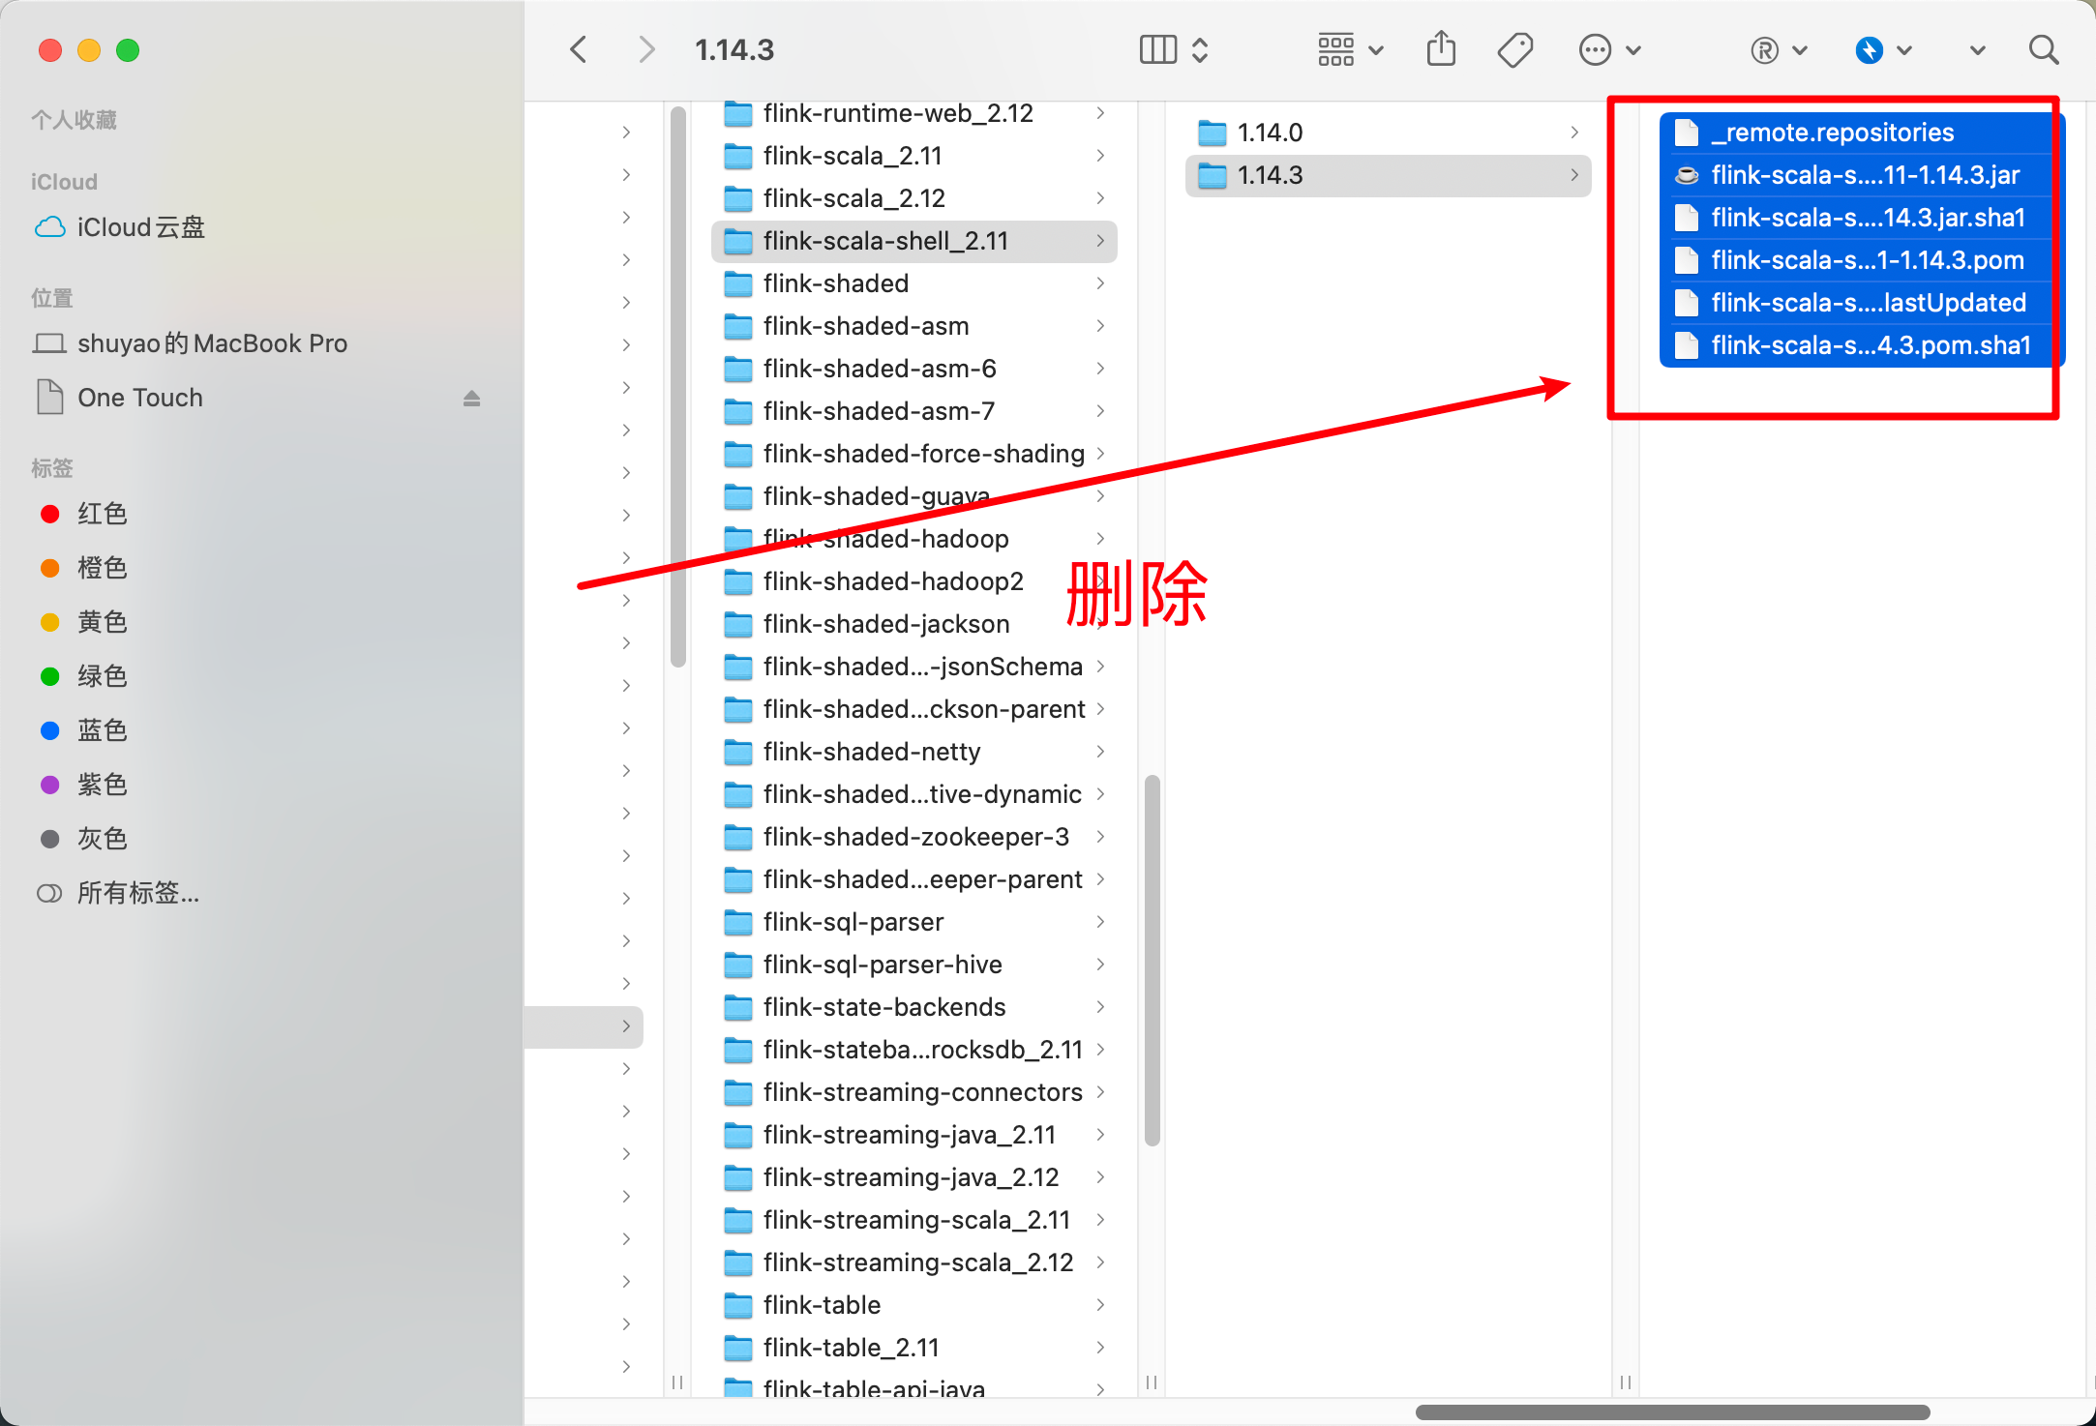Click the 1.14.3 window title
Viewport: 2096px width, 1426px height.
click(x=734, y=49)
